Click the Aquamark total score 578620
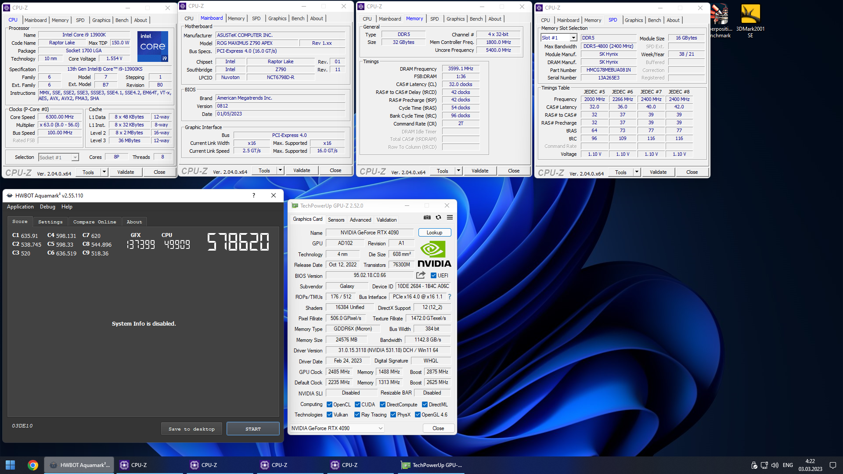This screenshot has width=843, height=474. [238, 242]
